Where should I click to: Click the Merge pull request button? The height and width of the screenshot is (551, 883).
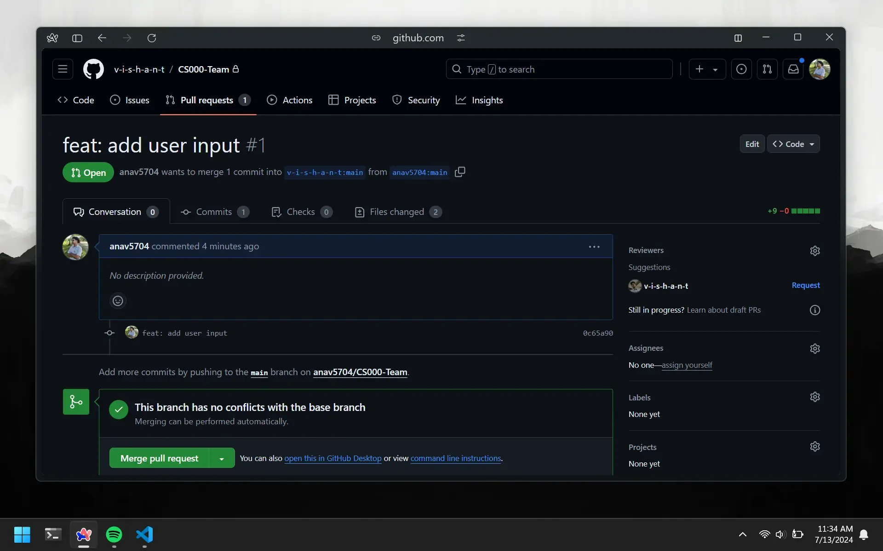coord(159,458)
